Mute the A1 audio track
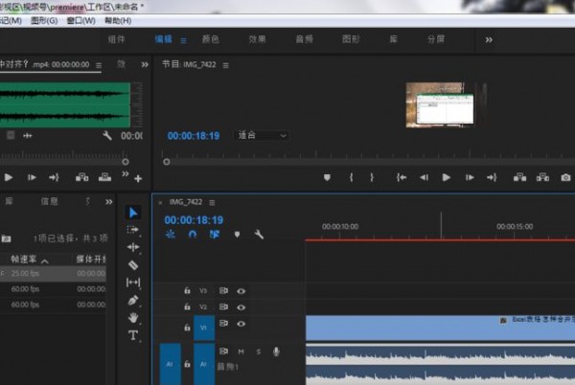The image size is (575, 385). [x=241, y=352]
